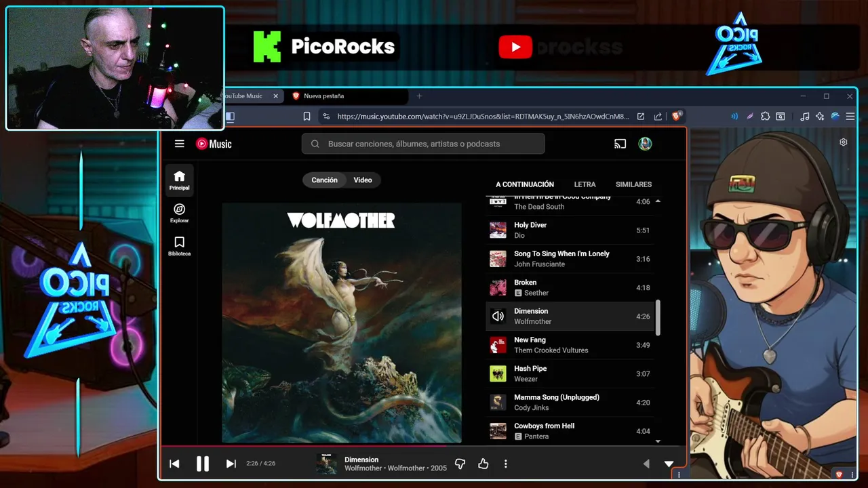
Task: Skip to the previous track
Action: point(174,464)
